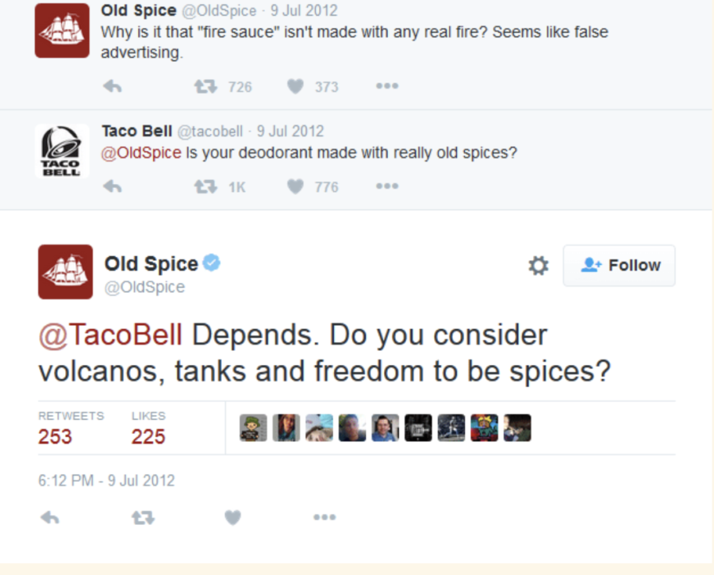View the 225 likes list
This screenshot has height=575, width=714.
[148, 436]
